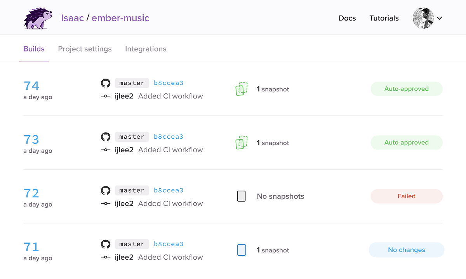
Task: Click the master branch tag in build 72
Action: pyautogui.click(x=132, y=190)
